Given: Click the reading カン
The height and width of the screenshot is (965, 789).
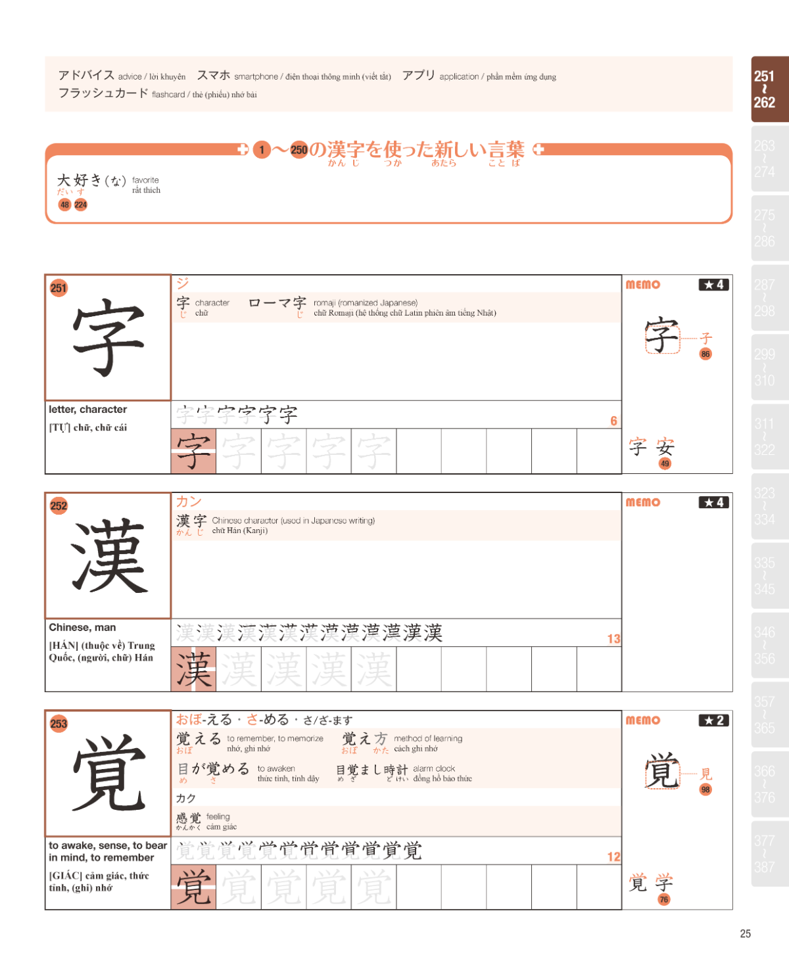Looking at the screenshot, I should (x=189, y=501).
